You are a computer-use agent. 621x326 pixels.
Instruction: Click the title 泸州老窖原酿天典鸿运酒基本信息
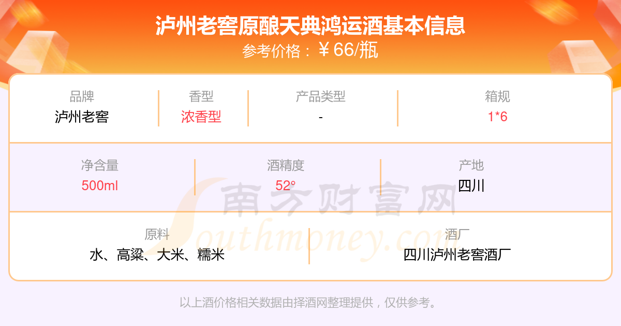310,26
